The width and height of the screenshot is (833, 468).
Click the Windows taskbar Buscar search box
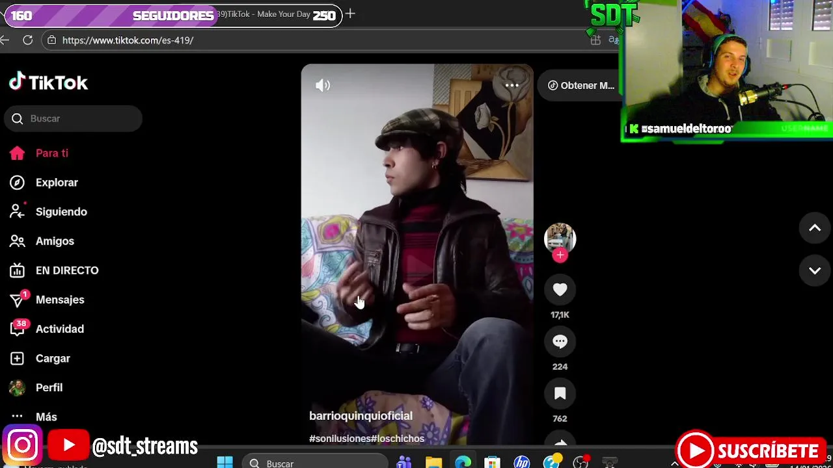click(316, 463)
